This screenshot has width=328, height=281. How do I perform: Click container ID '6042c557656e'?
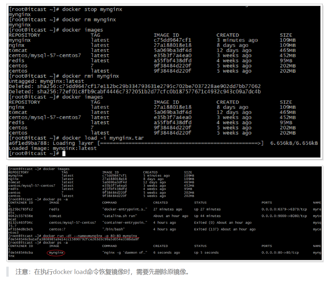[21, 216]
